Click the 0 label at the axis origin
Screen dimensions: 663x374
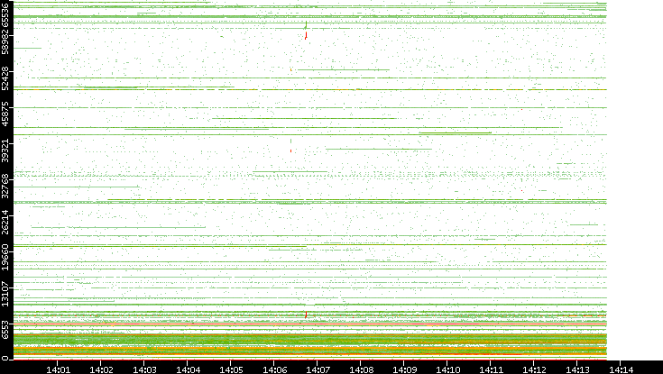(7, 355)
